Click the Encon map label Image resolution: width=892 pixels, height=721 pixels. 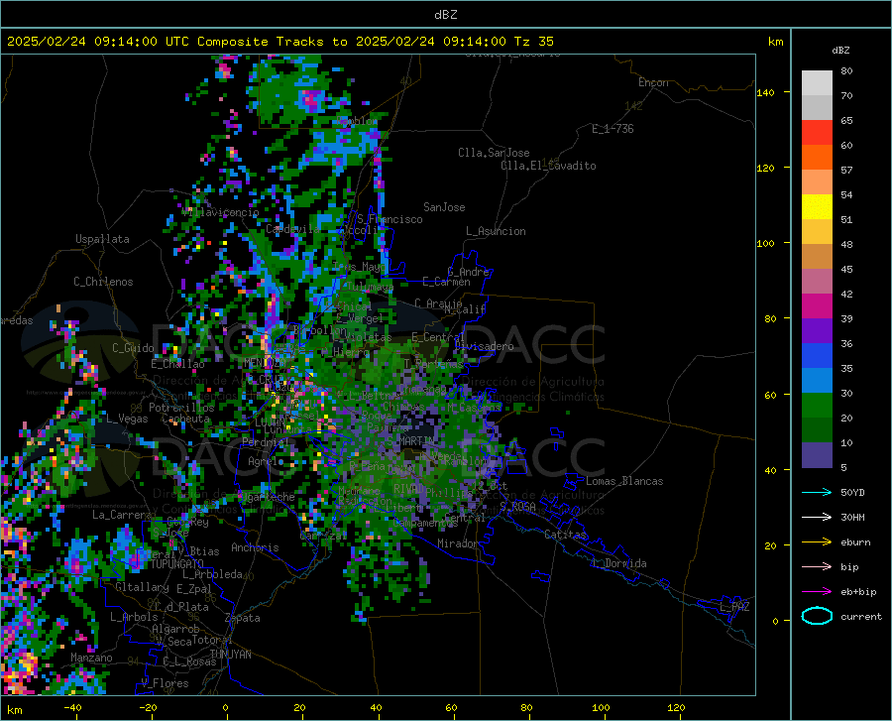(653, 83)
